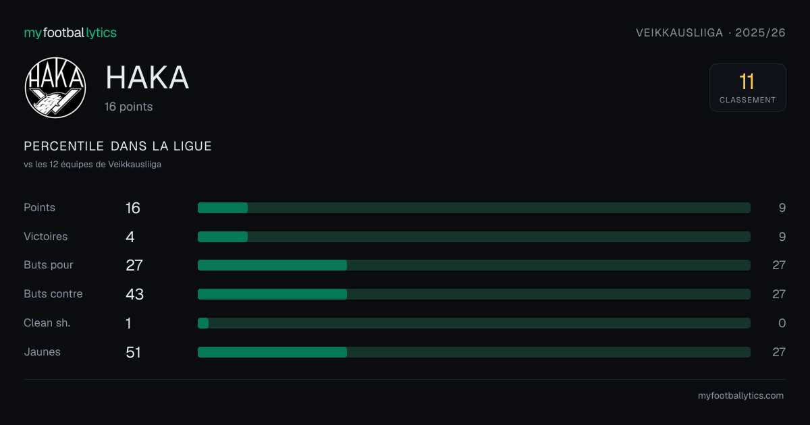Select the Clean sh. percentile bar
Viewport: 810px width, 425px height.
tap(474, 323)
